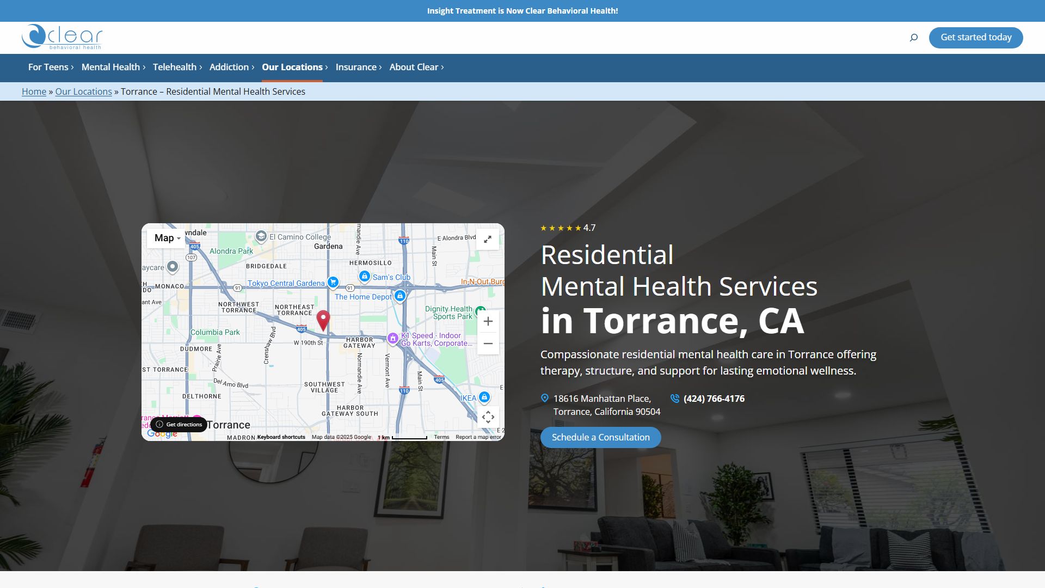Click the red location pin on map
Image resolution: width=1045 pixels, height=588 pixels.
point(323,321)
